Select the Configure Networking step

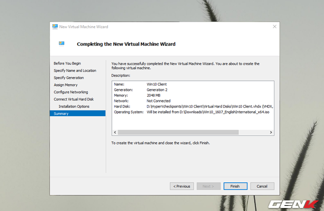pos(71,92)
